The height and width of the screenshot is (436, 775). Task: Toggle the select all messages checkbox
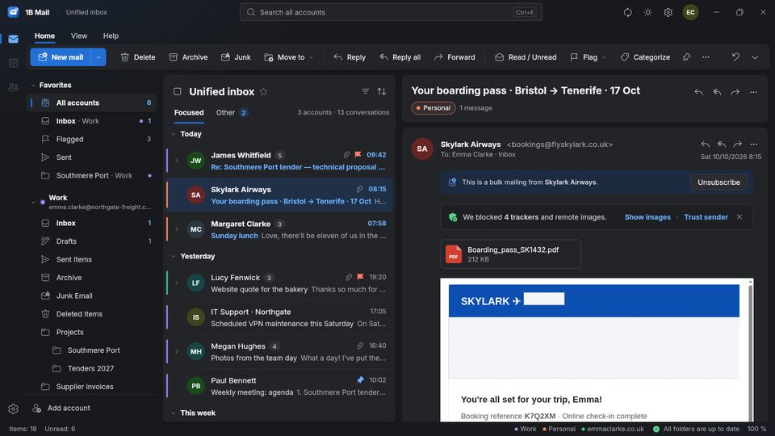click(178, 91)
